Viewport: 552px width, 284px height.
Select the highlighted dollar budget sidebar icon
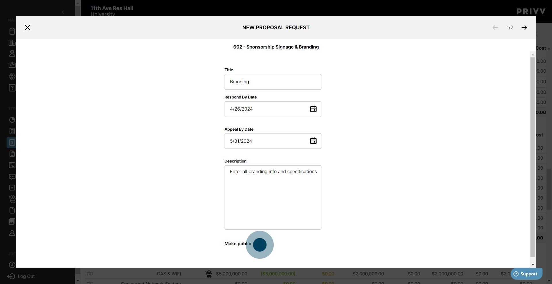[12, 142]
